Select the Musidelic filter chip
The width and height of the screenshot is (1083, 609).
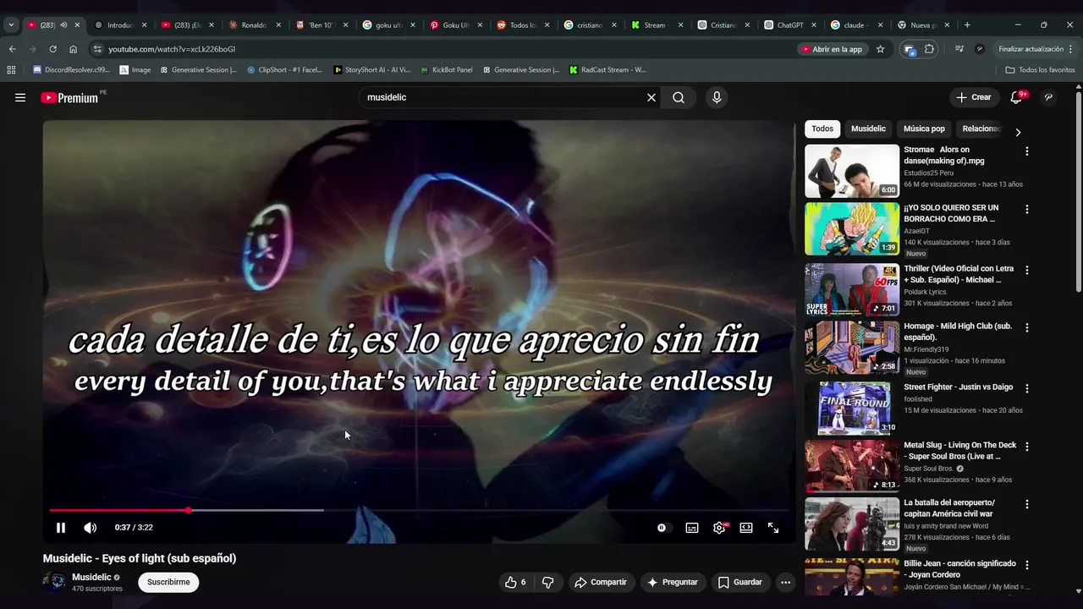(x=868, y=129)
